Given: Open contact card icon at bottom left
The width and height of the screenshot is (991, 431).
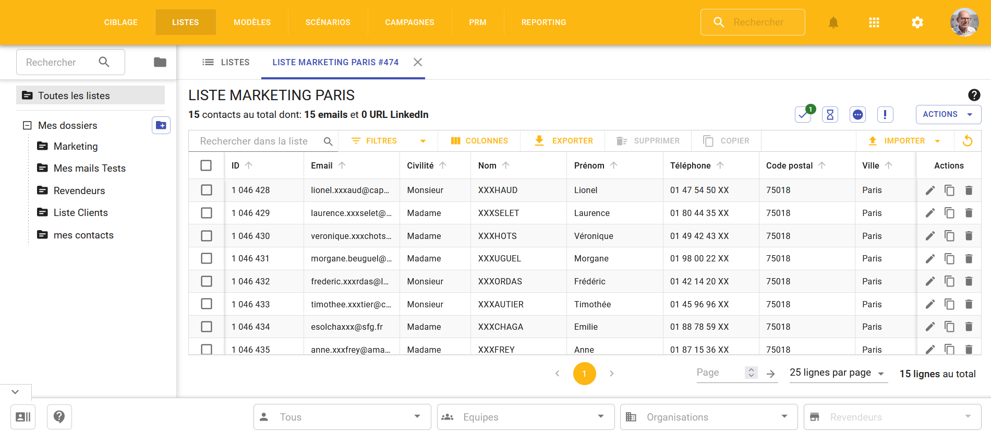Looking at the screenshot, I should pyautogui.click(x=23, y=417).
